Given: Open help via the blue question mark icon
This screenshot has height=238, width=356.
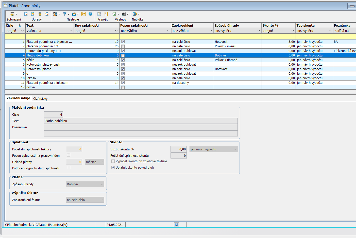Looking at the screenshot, I should click(x=90, y=14).
